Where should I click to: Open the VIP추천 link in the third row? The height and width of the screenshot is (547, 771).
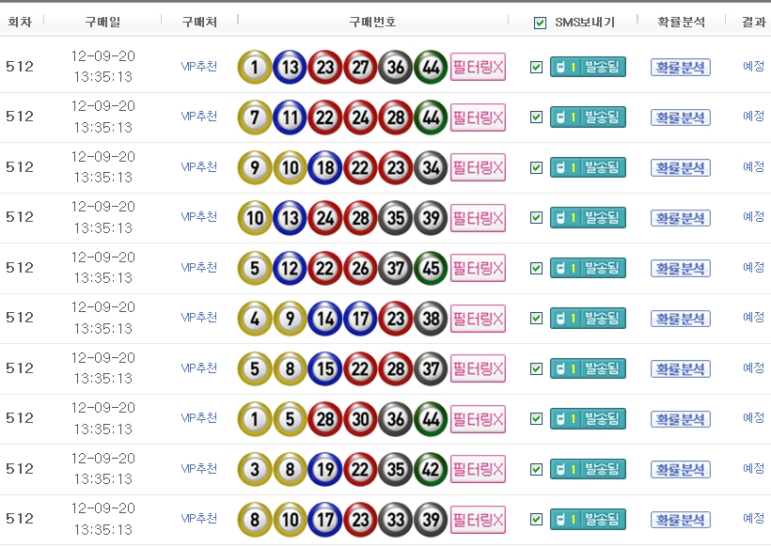[x=198, y=166]
